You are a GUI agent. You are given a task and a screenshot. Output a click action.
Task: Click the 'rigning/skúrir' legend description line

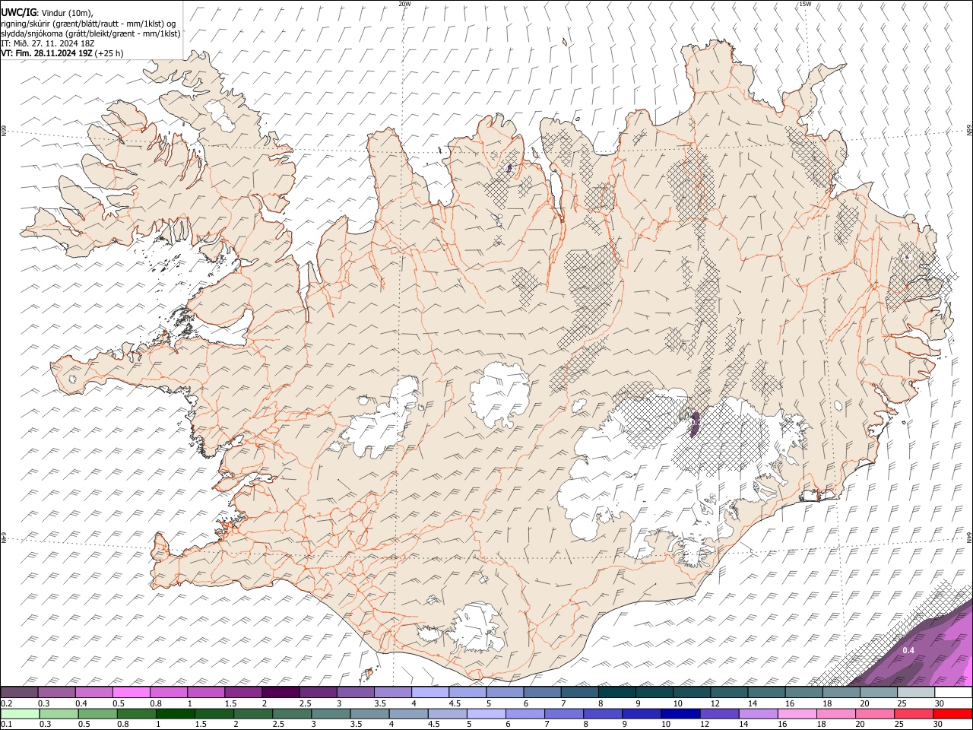point(88,23)
